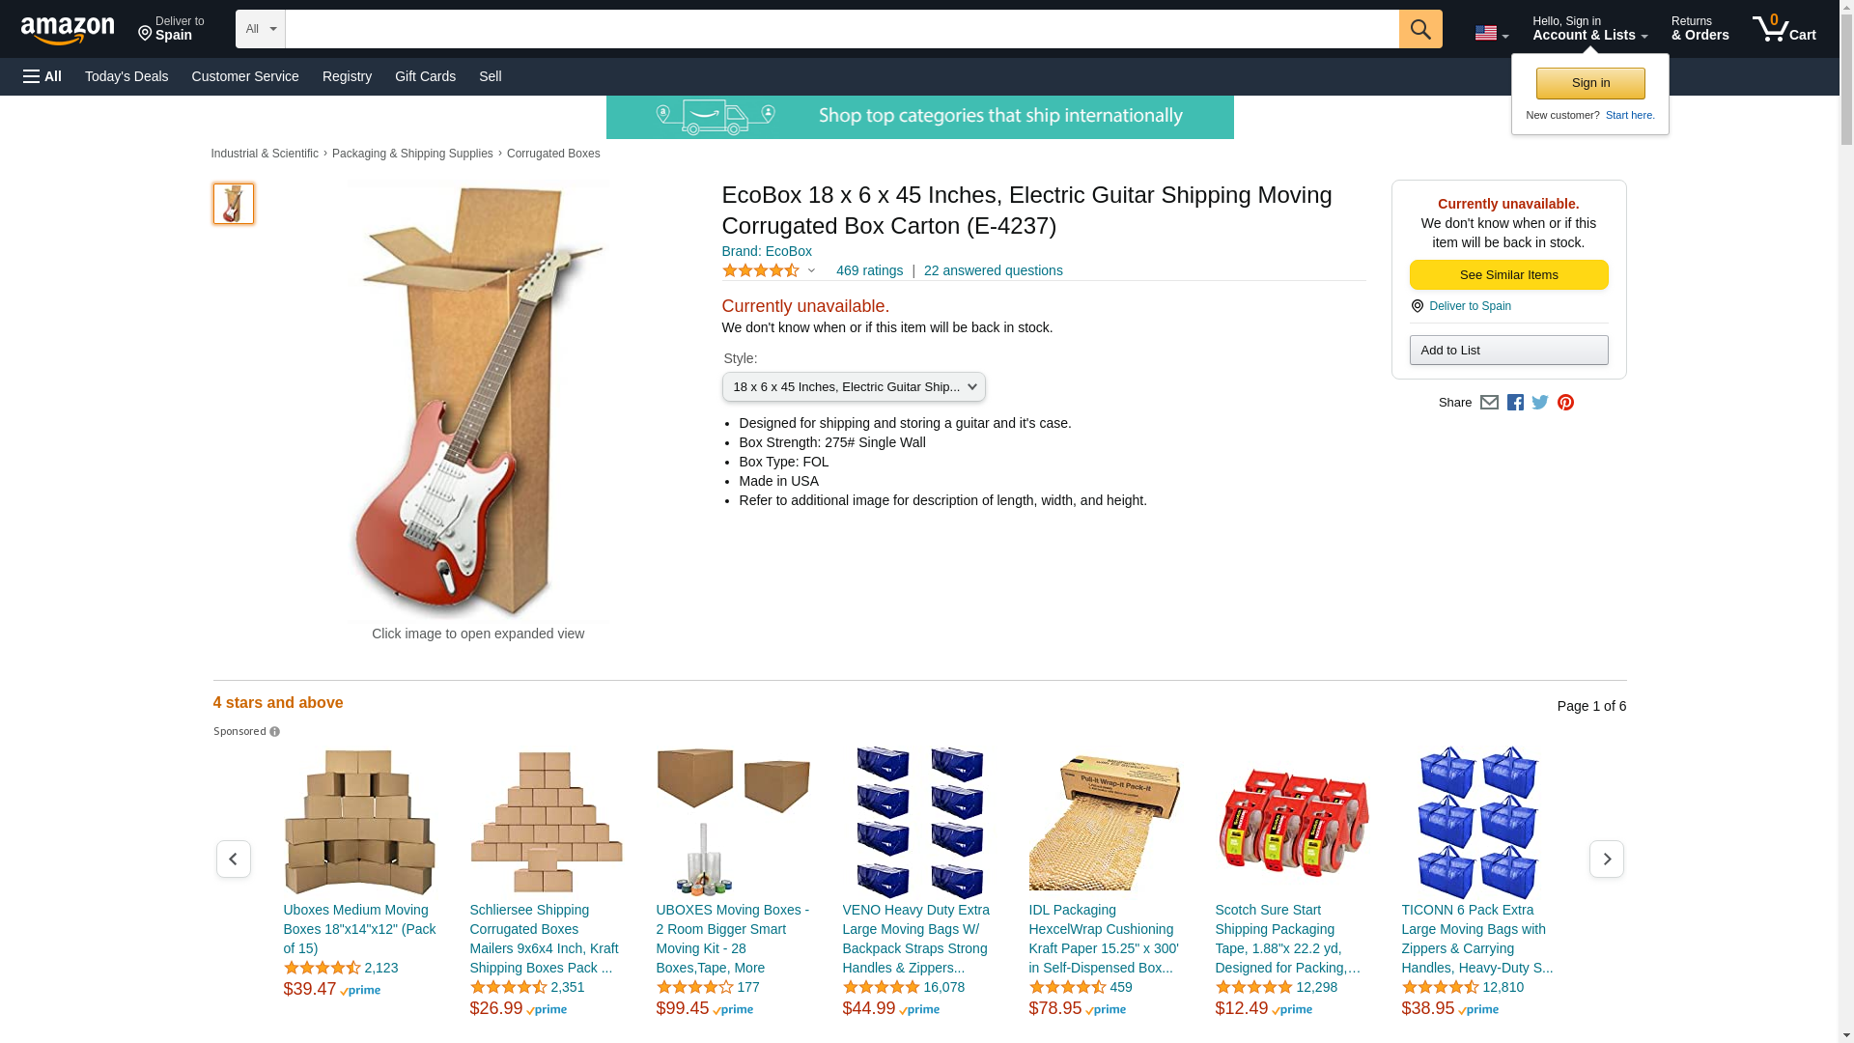Open the Style selection dropdown
The height and width of the screenshot is (1043, 1854).
coord(854,386)
